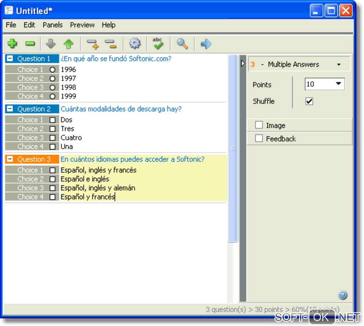Image resolution: width=364 pixels, height=326 pixels.
Task: Select the Question 3 header label
Action: click(x=34, y=159)
